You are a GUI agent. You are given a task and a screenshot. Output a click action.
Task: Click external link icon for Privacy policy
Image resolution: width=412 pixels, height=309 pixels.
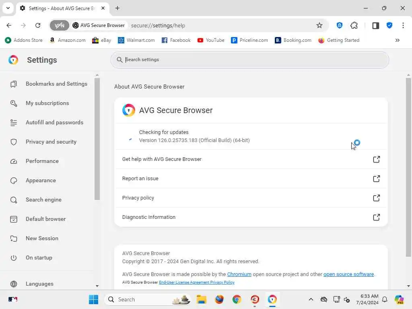tap(376, 198)
